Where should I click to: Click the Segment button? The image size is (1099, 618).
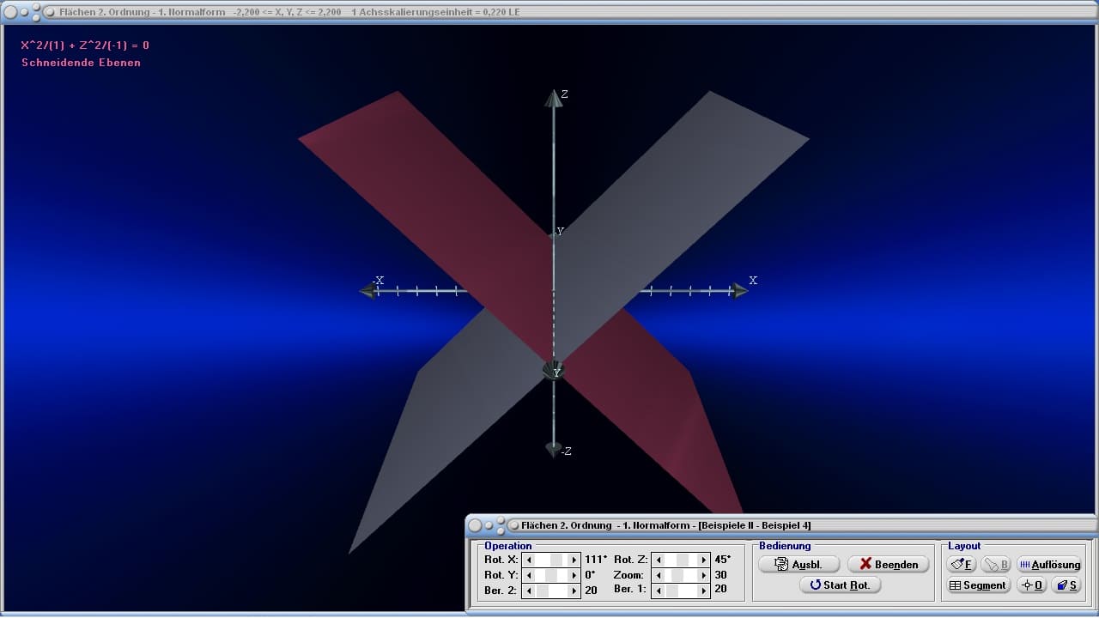point(978,585)
